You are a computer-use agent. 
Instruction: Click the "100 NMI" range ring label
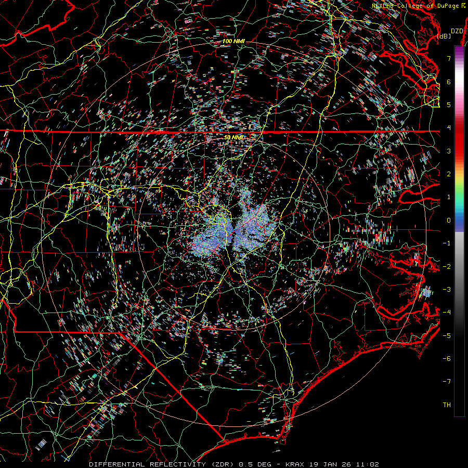pos(233,41)
